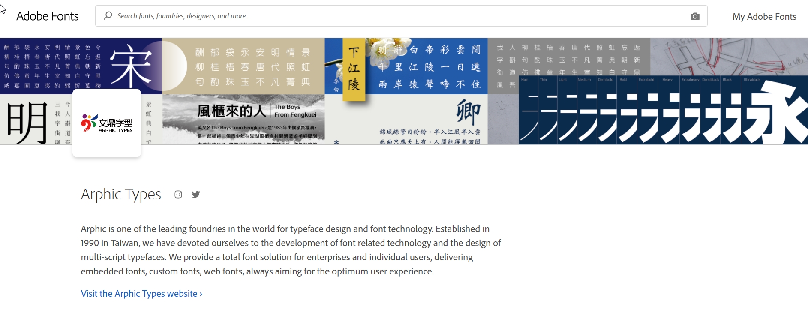808x325 pixels.
Task: Click the navy font weights banner image
Action: (x=663, y=110)
